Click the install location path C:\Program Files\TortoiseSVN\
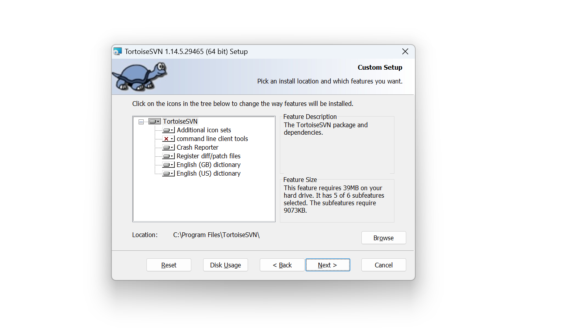This screenshot has height=332, width=570. [x=216, y=235]
